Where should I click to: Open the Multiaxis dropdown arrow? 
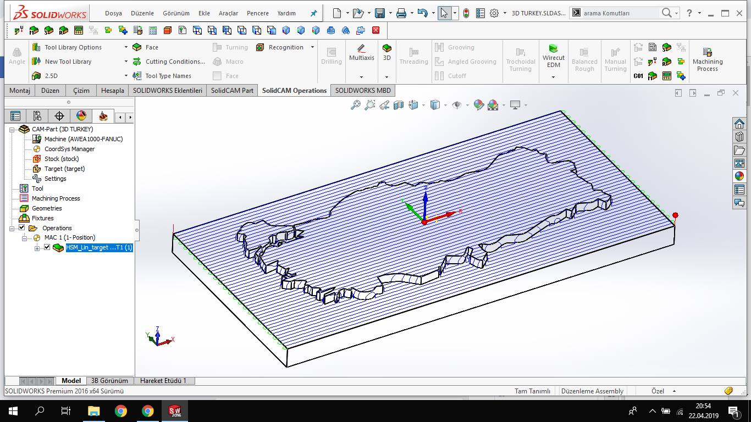pos(361,77)
